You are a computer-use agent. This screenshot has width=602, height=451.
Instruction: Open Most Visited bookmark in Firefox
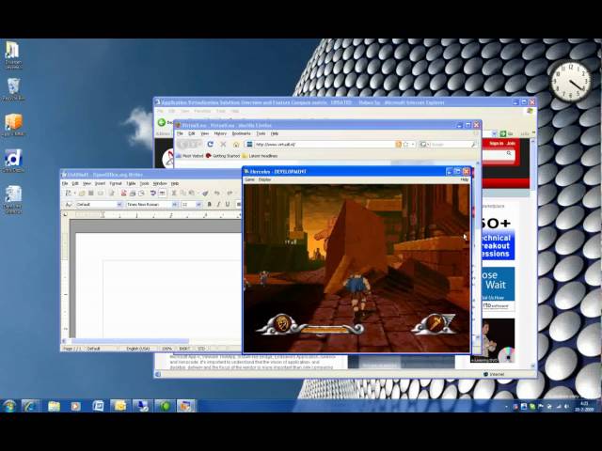(x=190, y=156)
